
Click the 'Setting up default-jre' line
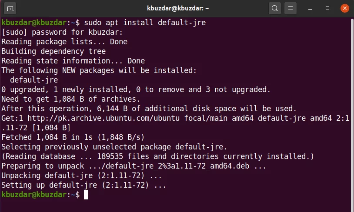[x=84, y=185]
